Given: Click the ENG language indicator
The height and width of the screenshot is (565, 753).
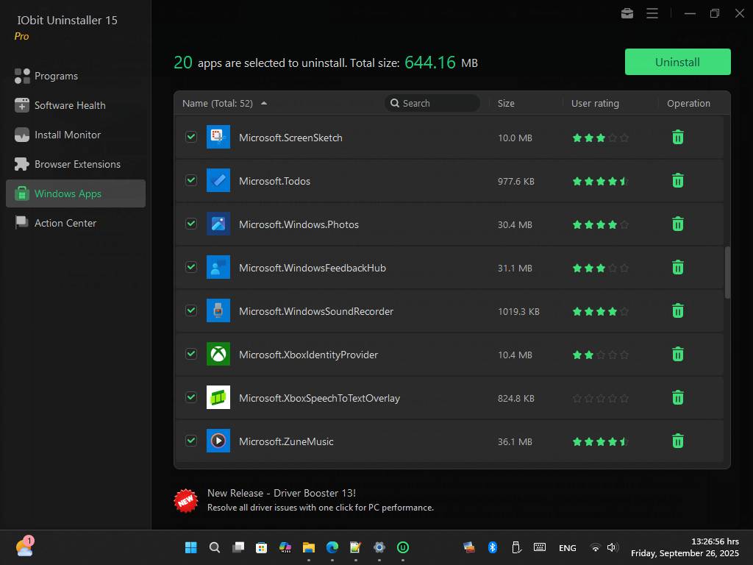Looking at the screenshot, I should pyautogui.click(x=567, y=547).
